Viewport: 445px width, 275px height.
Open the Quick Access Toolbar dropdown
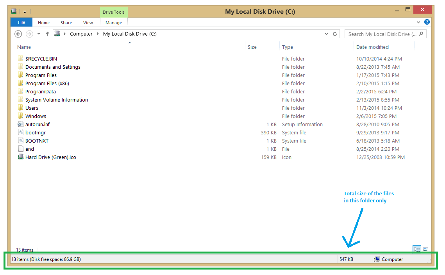pos(24,11)
